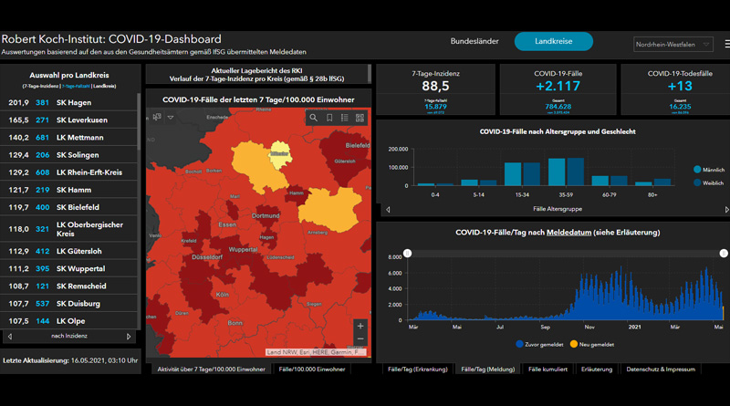Viewport: 730px width, 406px height.
Task: Toggle the Weiblich legend series
Action: tap(708, 183)
